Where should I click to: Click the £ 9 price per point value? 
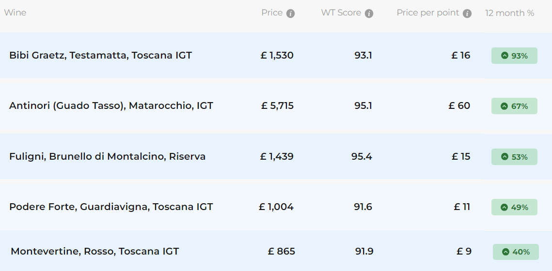(x=464, y=251)
